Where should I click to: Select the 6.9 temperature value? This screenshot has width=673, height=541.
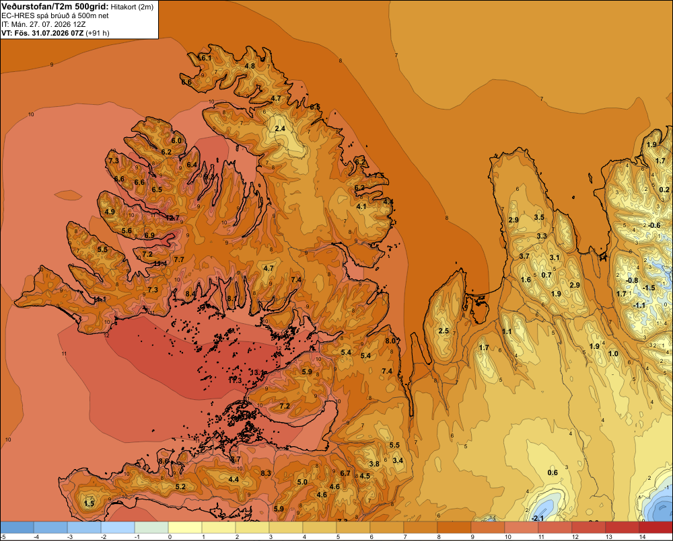pos(149,235)
